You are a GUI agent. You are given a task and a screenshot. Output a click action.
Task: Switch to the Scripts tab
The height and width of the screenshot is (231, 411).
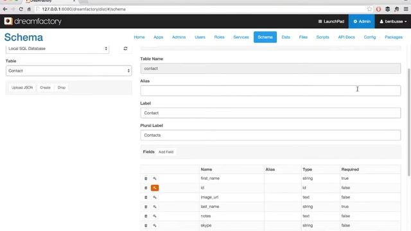click(x=322, y=37)
